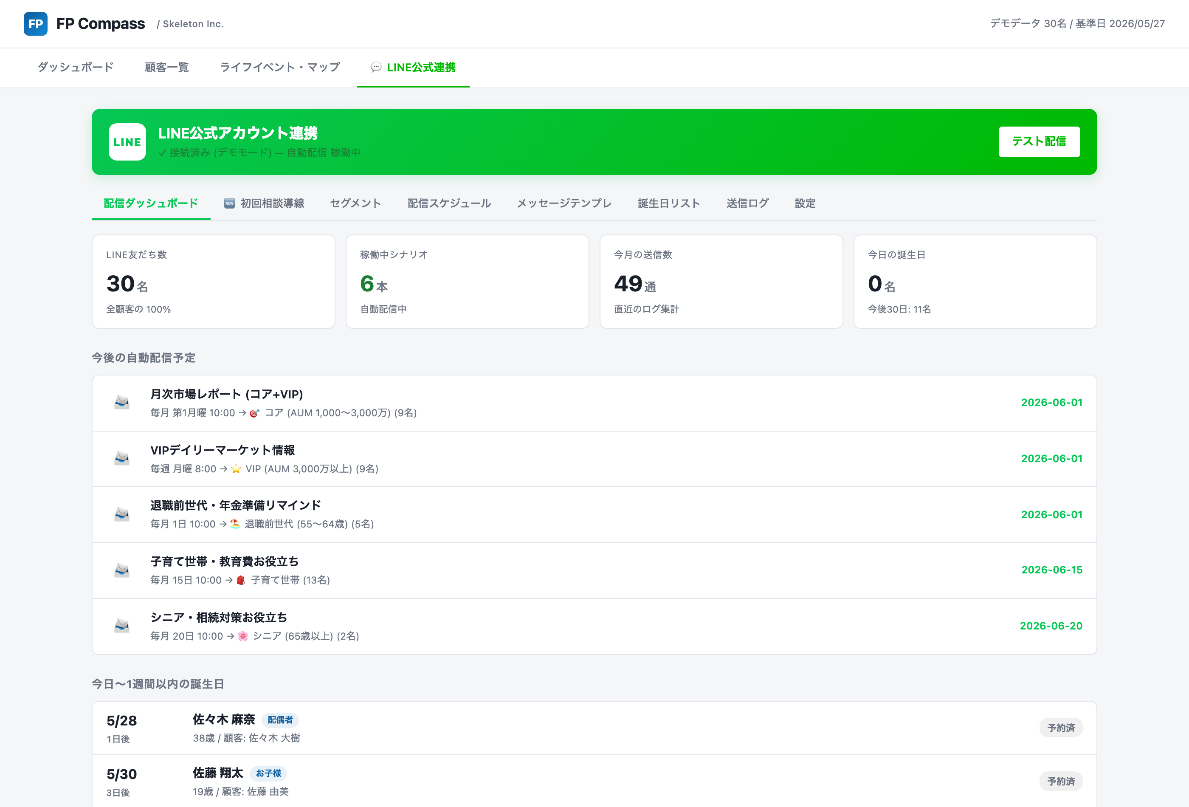Click デモデータ 30名 header text
This screenshot has width=1189, height=807.
(x=1028, y=23)
